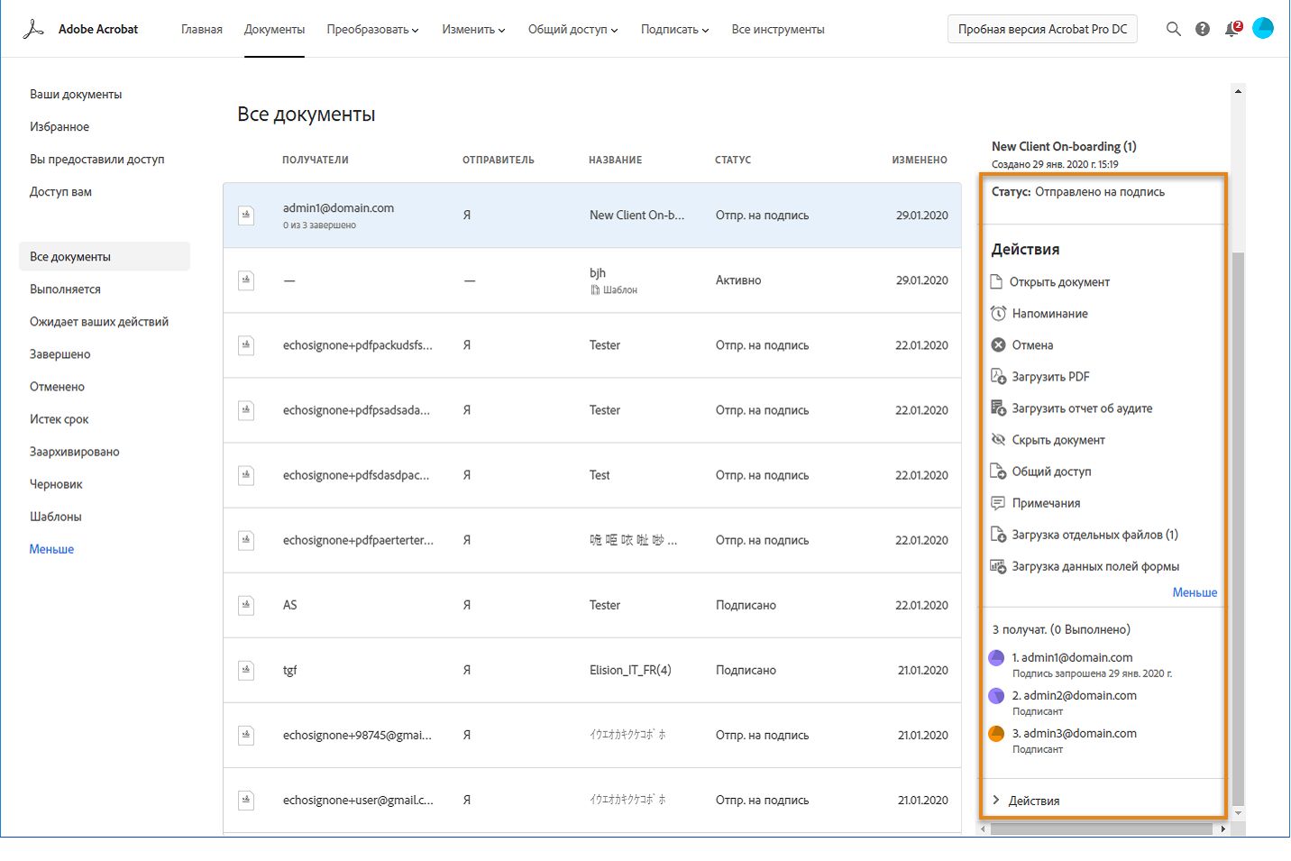This screenshot has width=1291, height=861.
Task: Select Избранное in sidebar
Action: tap(60, 127)
